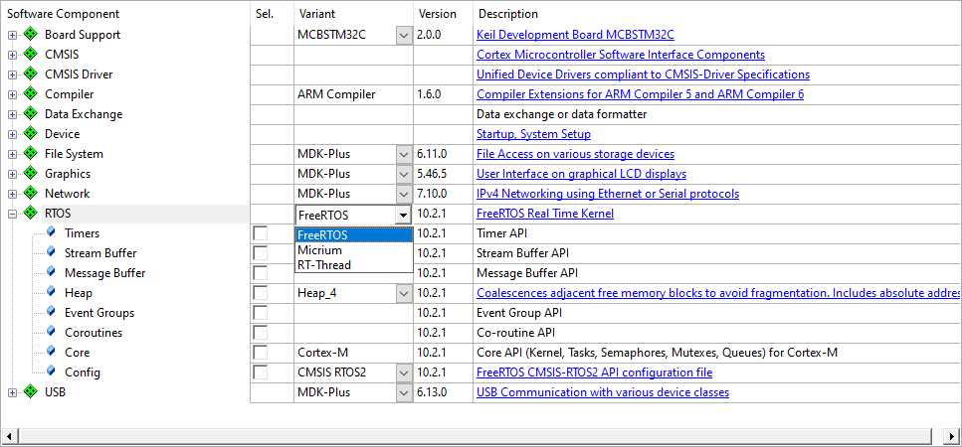Click the horizontal scrollbar left arrow
The height and width of the screenshot is (447, 962).
[x=9, y=436]
